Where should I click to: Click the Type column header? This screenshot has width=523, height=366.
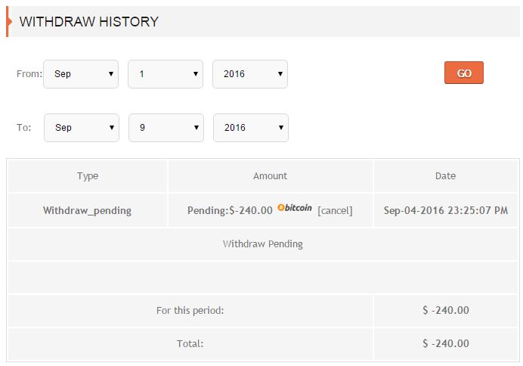[x=88, y=176]
